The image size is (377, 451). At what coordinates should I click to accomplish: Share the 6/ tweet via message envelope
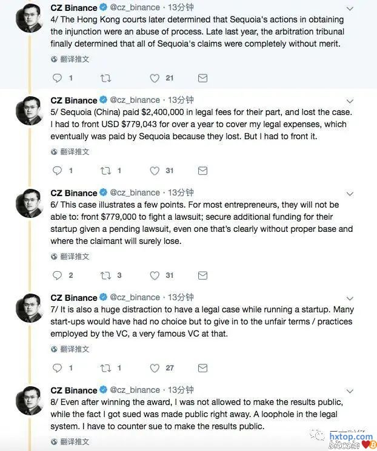[203, 275]
